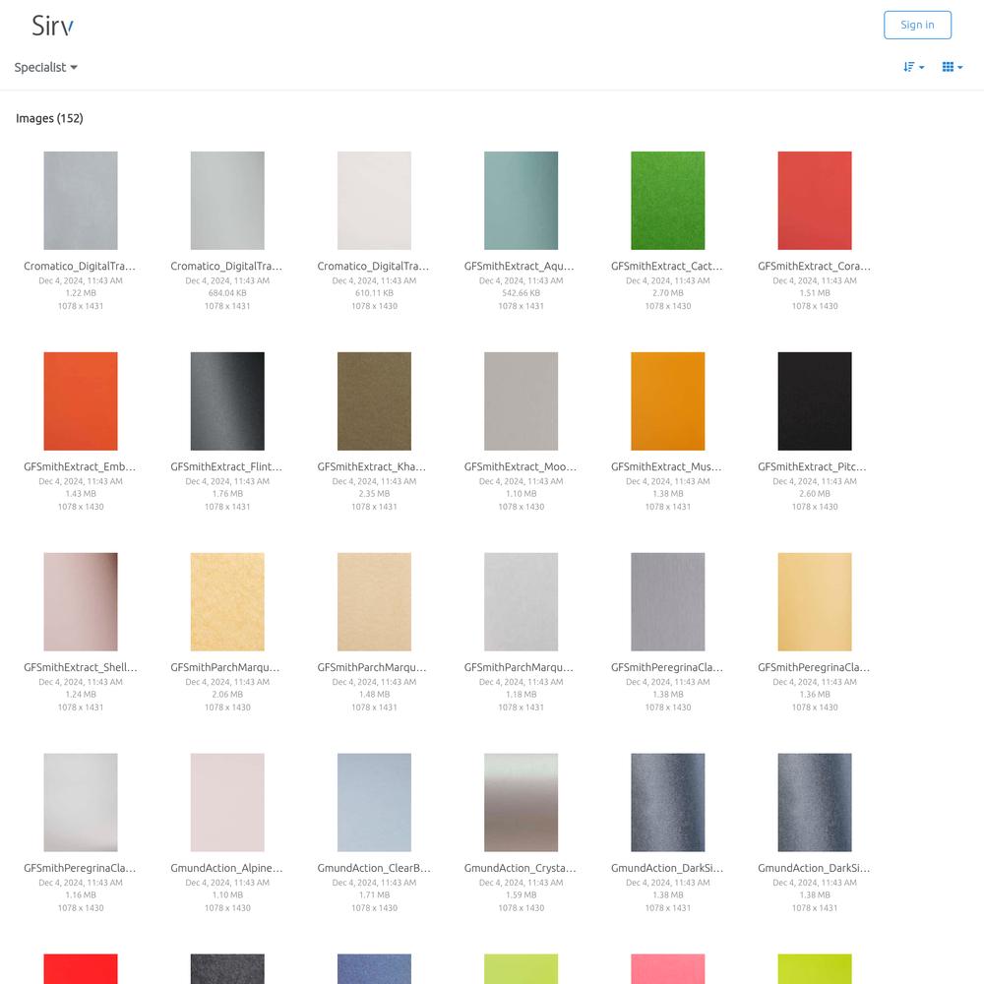
Task: Open the red GFSmithExtract_Cora thumbnail
Action: coord(815,200)
